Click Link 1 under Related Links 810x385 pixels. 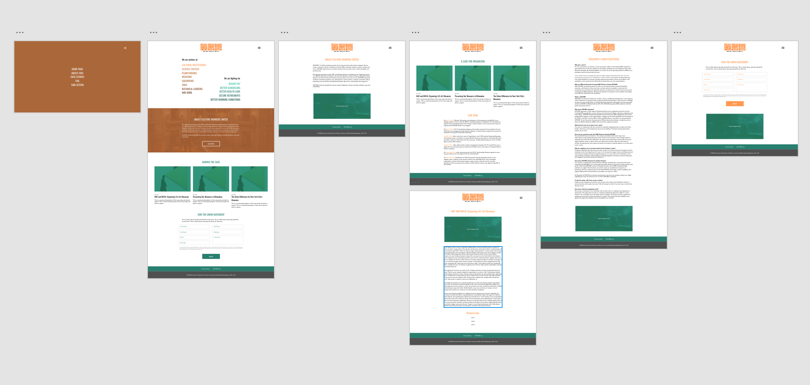473,317
